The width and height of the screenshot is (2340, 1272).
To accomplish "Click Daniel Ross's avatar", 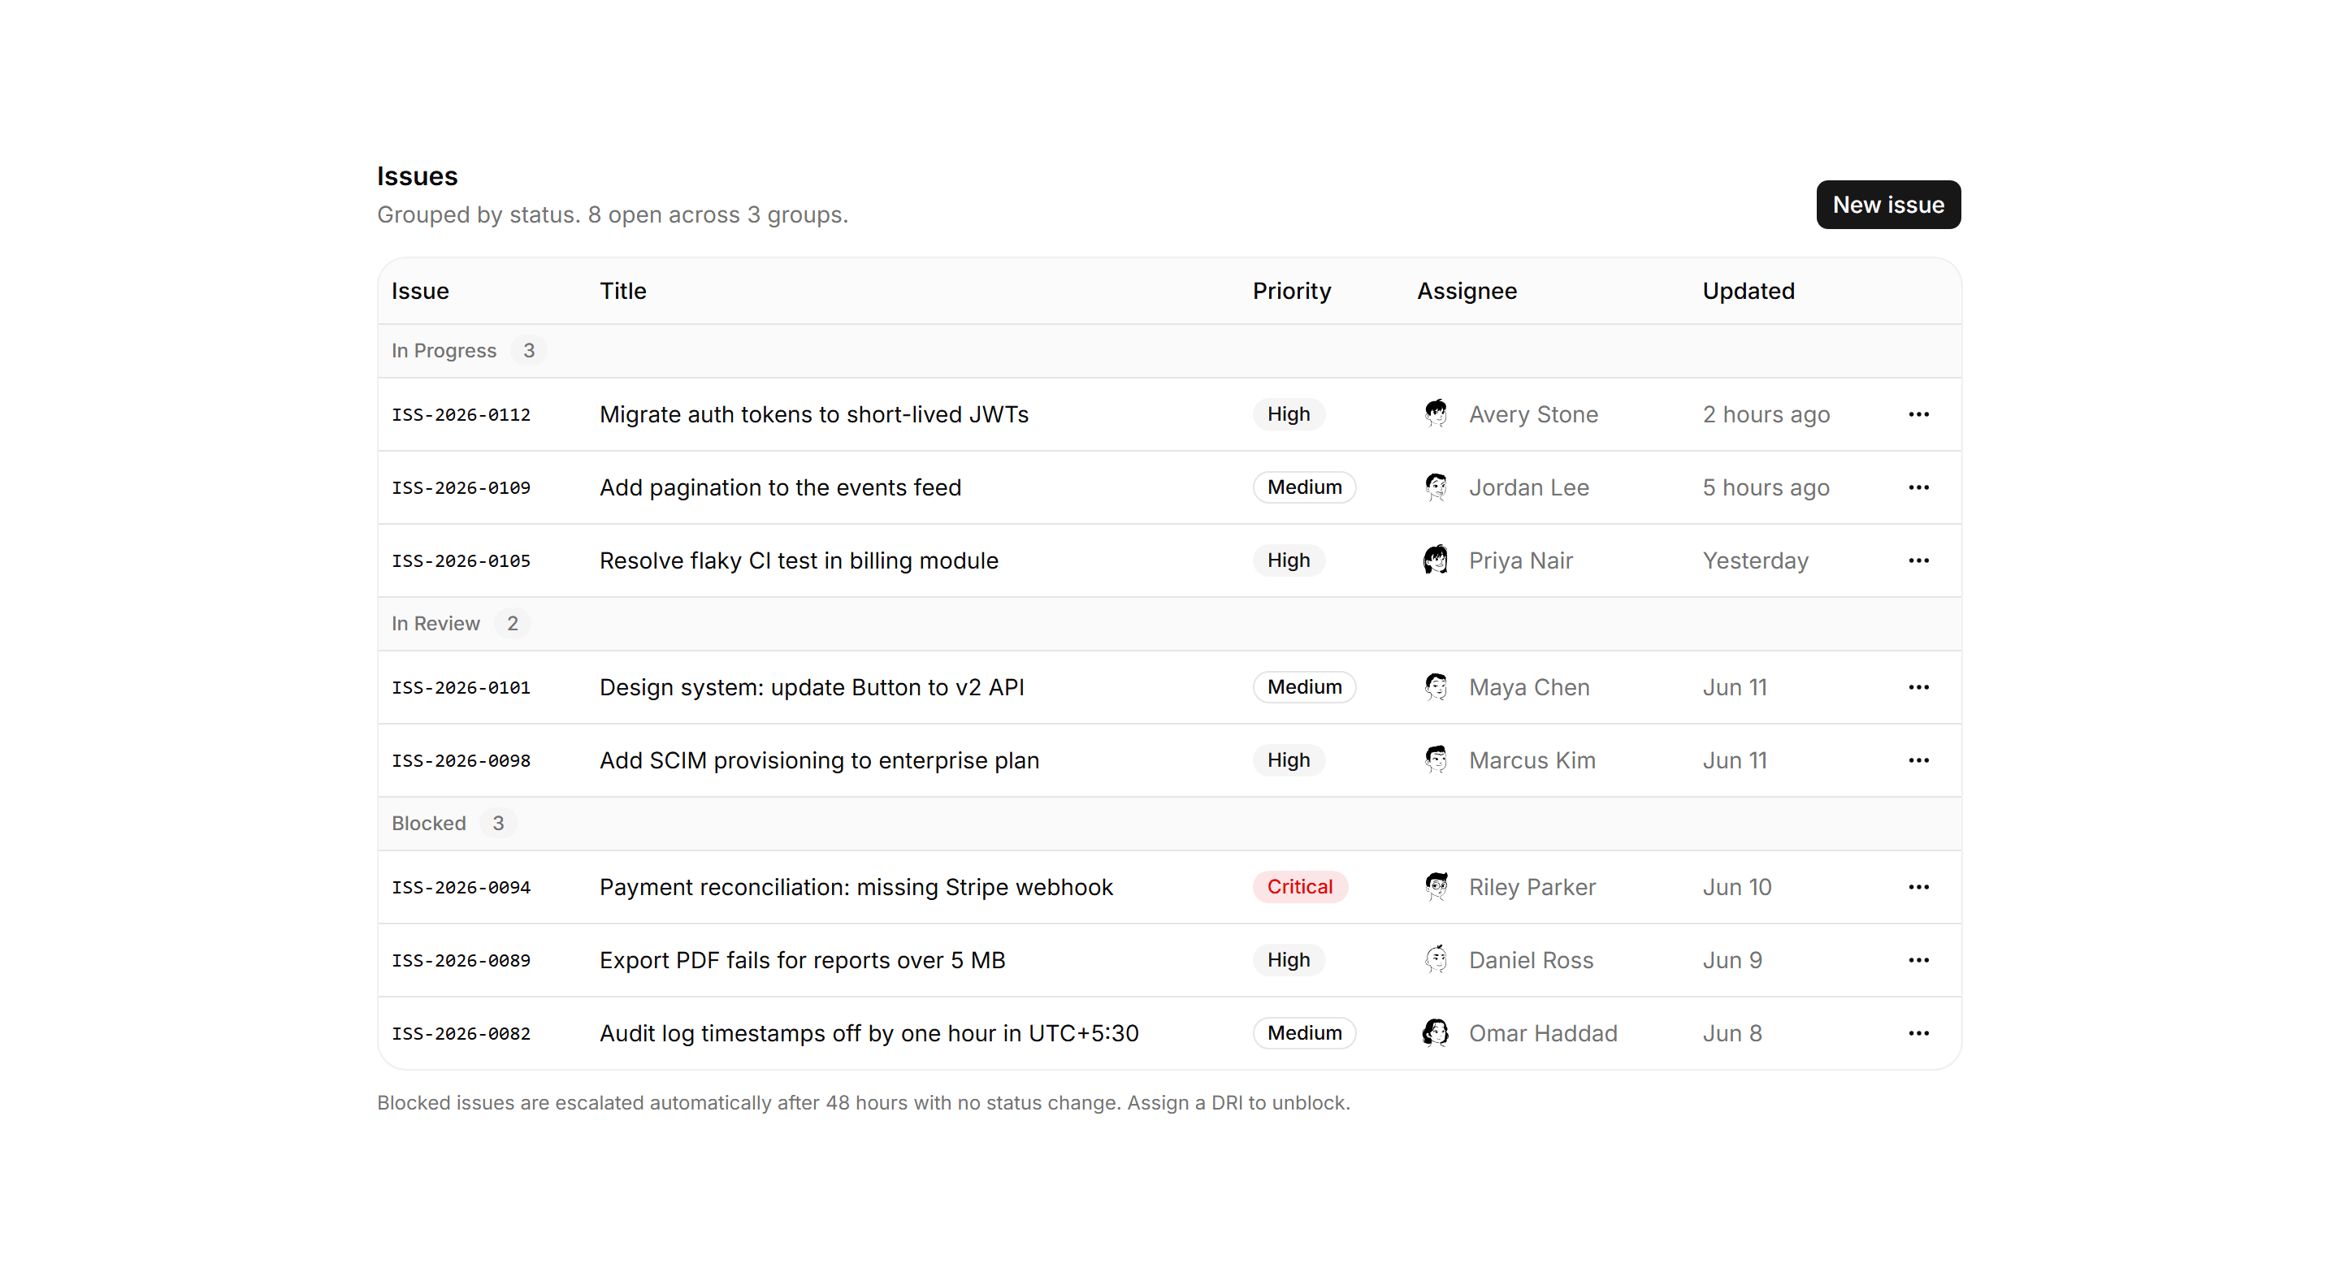I will point(1436,959).
